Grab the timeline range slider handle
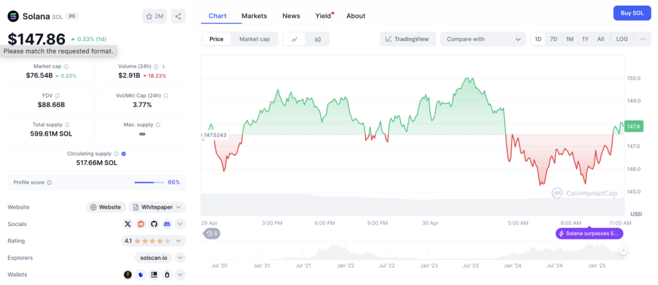The height and width of the screenshot is (285, 658). [x=623, y=250]
